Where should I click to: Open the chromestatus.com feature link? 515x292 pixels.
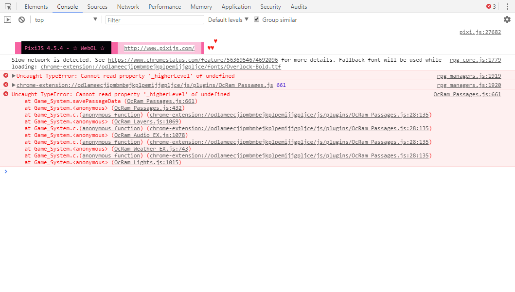193,60
